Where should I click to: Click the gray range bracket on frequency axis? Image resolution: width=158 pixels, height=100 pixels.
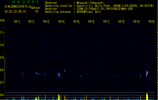(5, 70)
